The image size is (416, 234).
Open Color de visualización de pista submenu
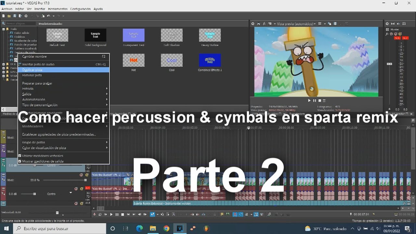(64, 148)
